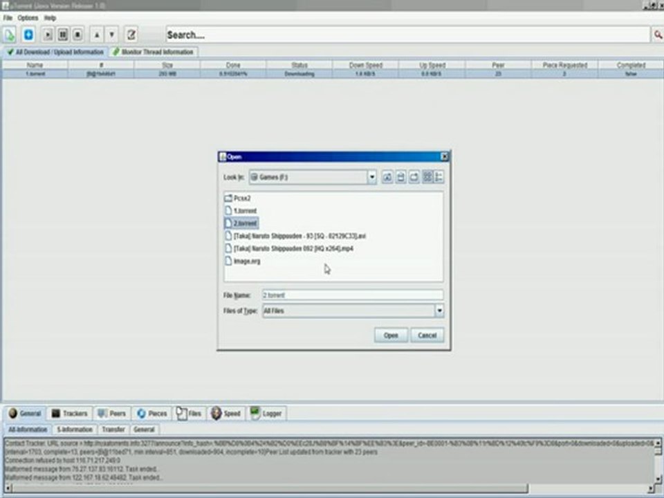664x498 pixels.
Task: Expand the Look In drive dropdown
Action: click(x=372, y=178)
